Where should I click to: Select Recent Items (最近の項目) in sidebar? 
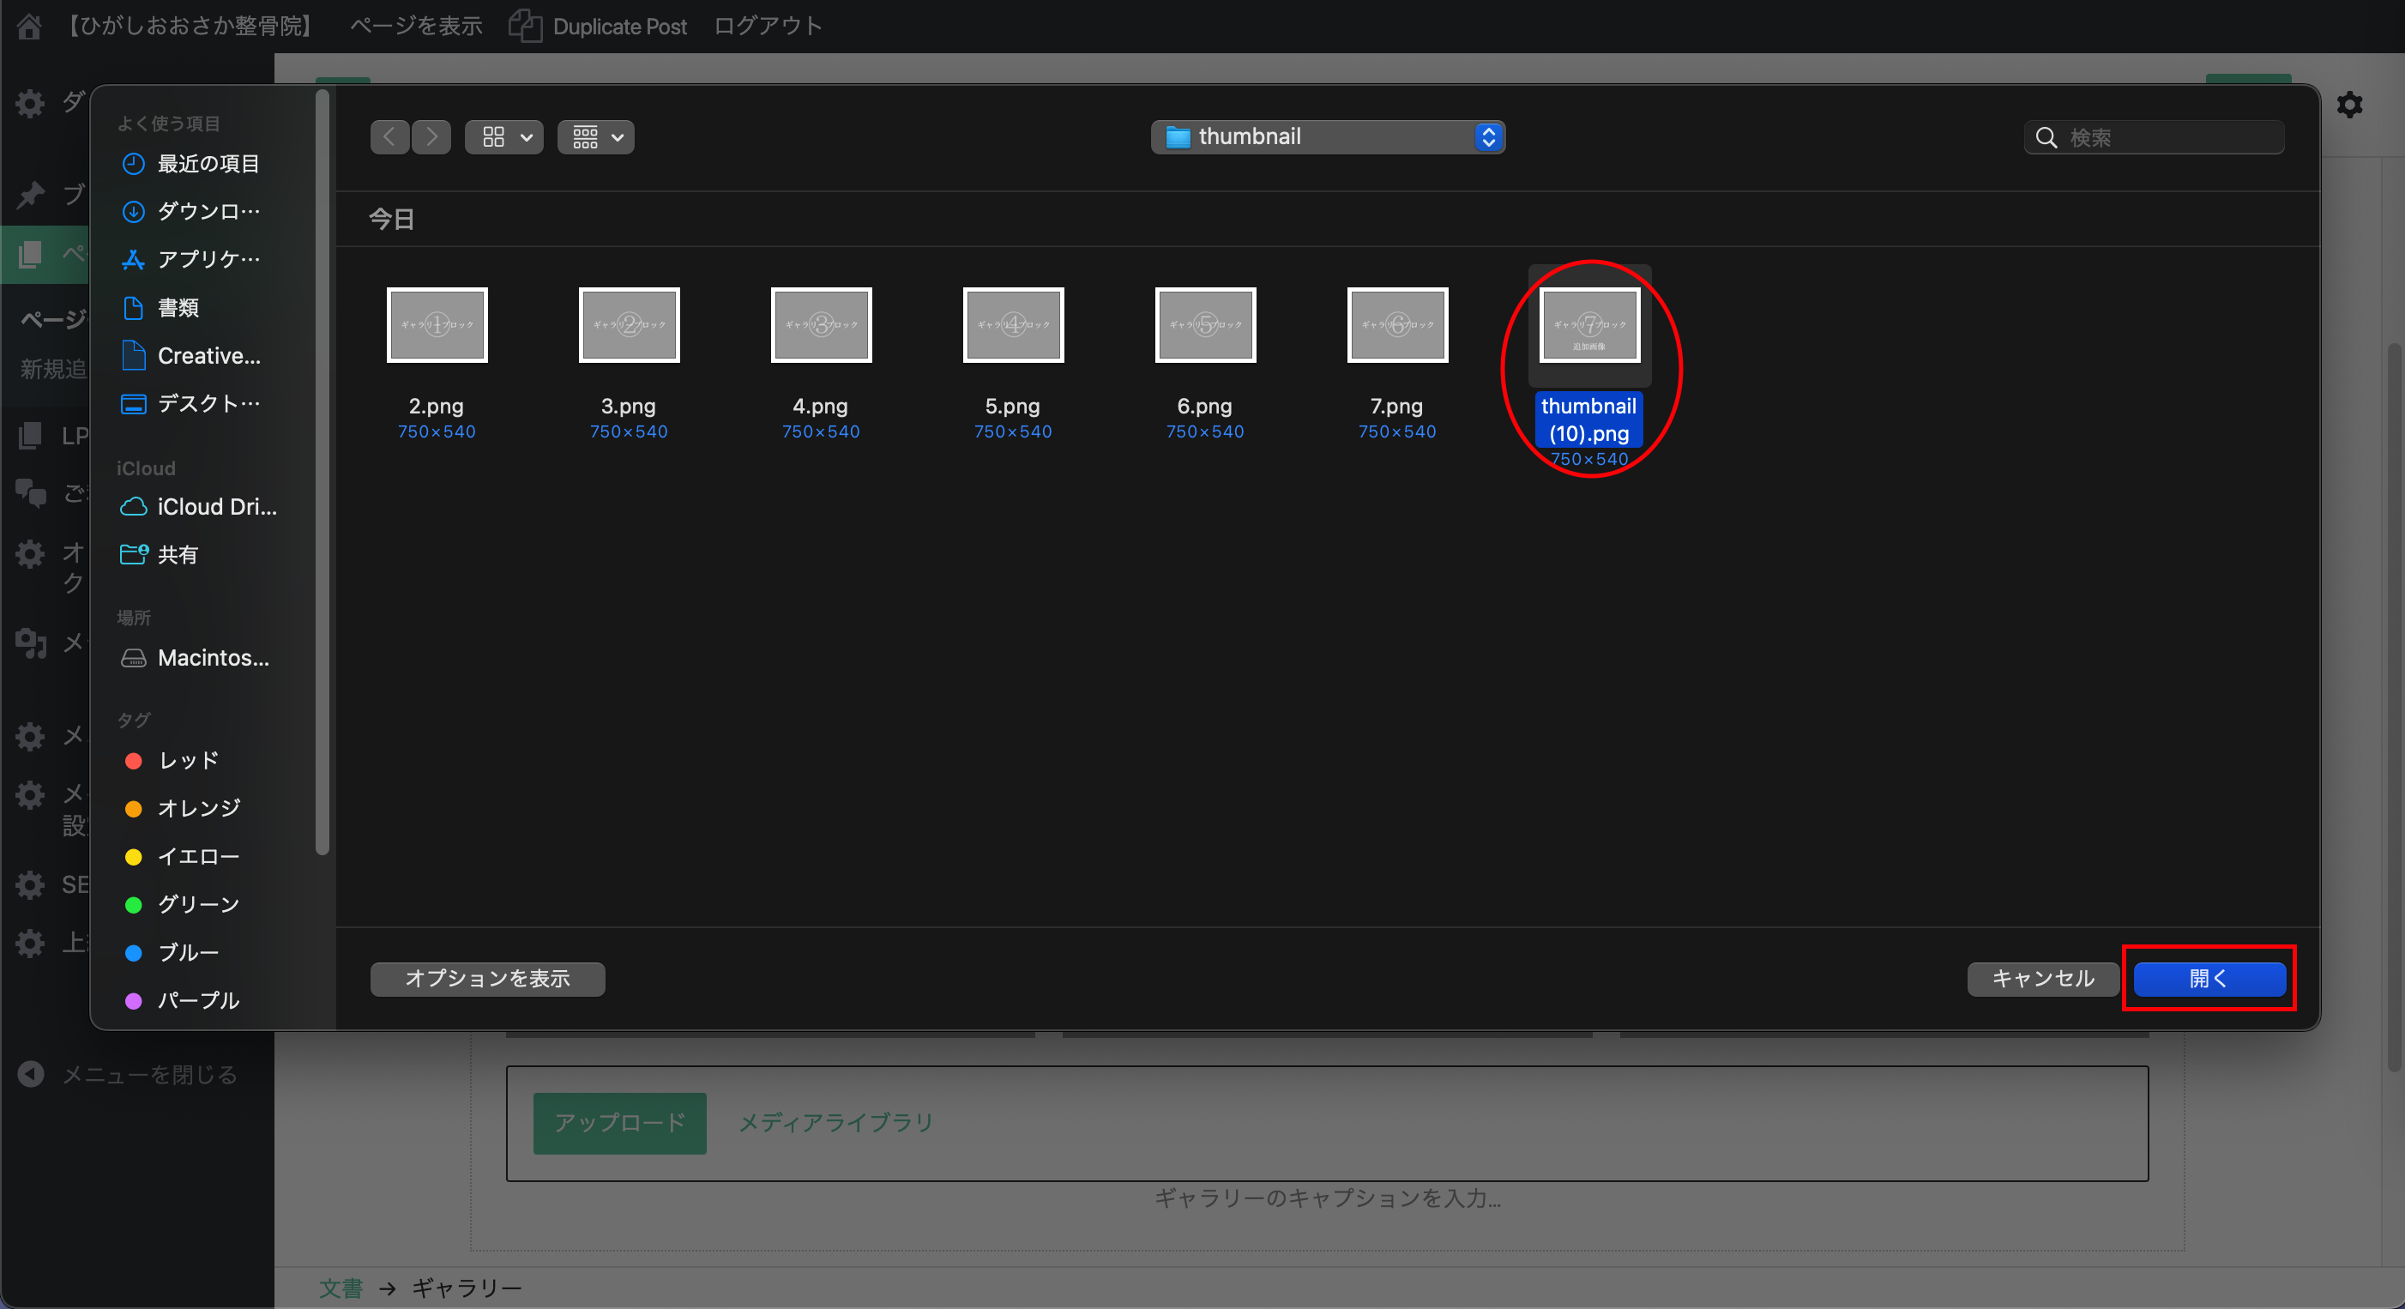tap(208, 163)
